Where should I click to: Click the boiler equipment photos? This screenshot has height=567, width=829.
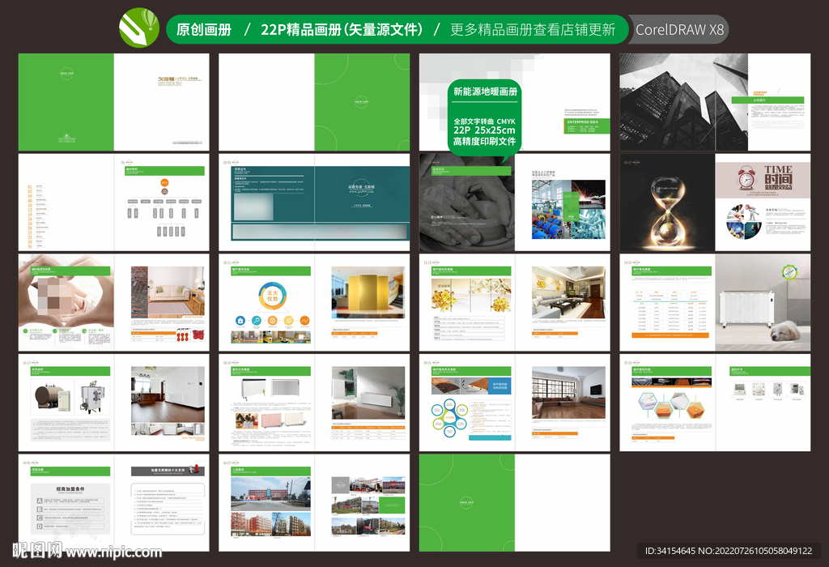[71, 397]
